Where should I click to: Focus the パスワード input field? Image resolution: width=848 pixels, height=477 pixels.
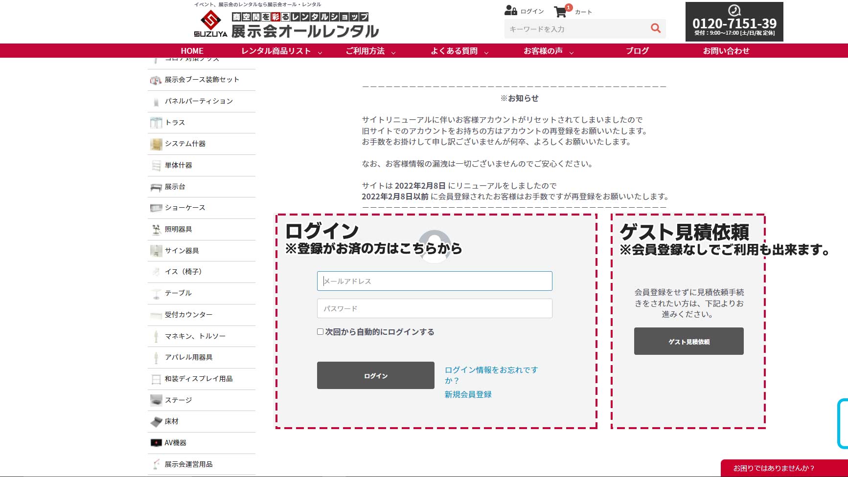point(435,308)
